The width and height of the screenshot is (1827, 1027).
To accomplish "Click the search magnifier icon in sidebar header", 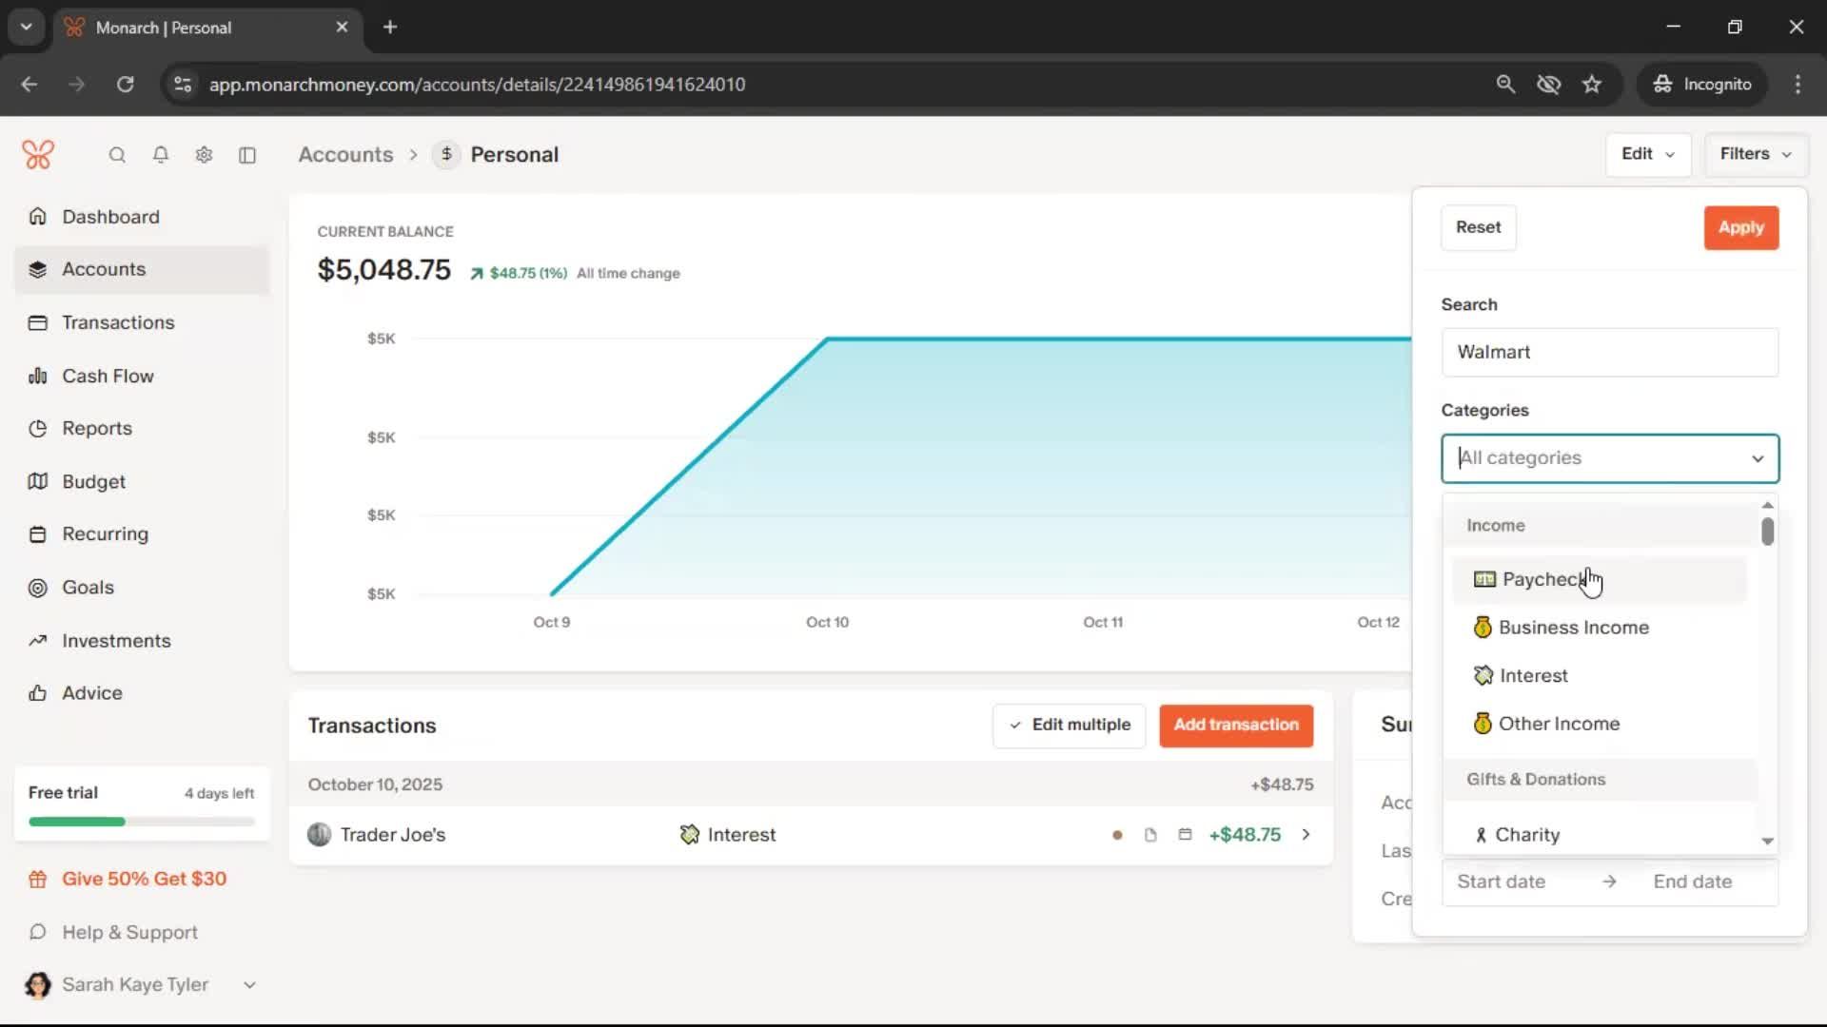I will 117,155.
